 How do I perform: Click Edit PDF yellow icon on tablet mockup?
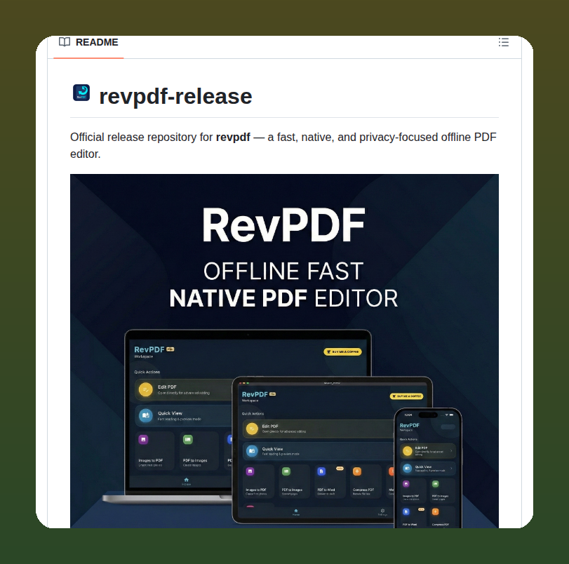tap(252, 429)
